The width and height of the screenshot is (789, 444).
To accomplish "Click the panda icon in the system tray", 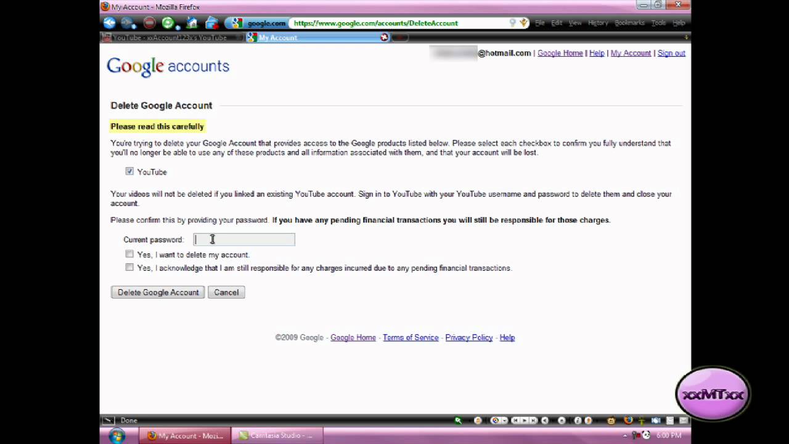I will tap(645, 435).
